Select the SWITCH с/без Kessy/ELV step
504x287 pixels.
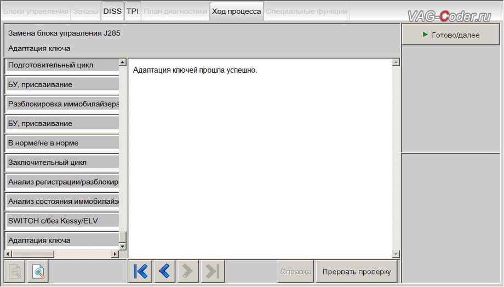tap(62, 221)
